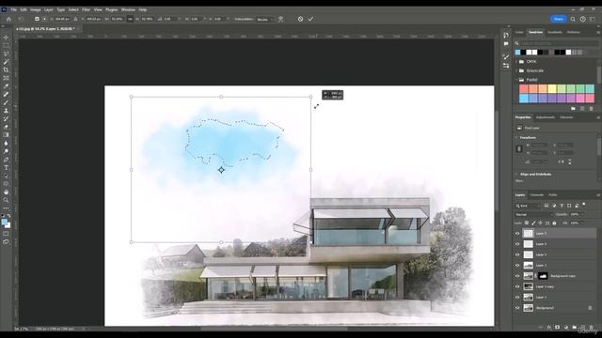The height and width of the screenshot is (338, 602).
Task: Hide Layer 4 visibility eye
Action: point(517,244)
